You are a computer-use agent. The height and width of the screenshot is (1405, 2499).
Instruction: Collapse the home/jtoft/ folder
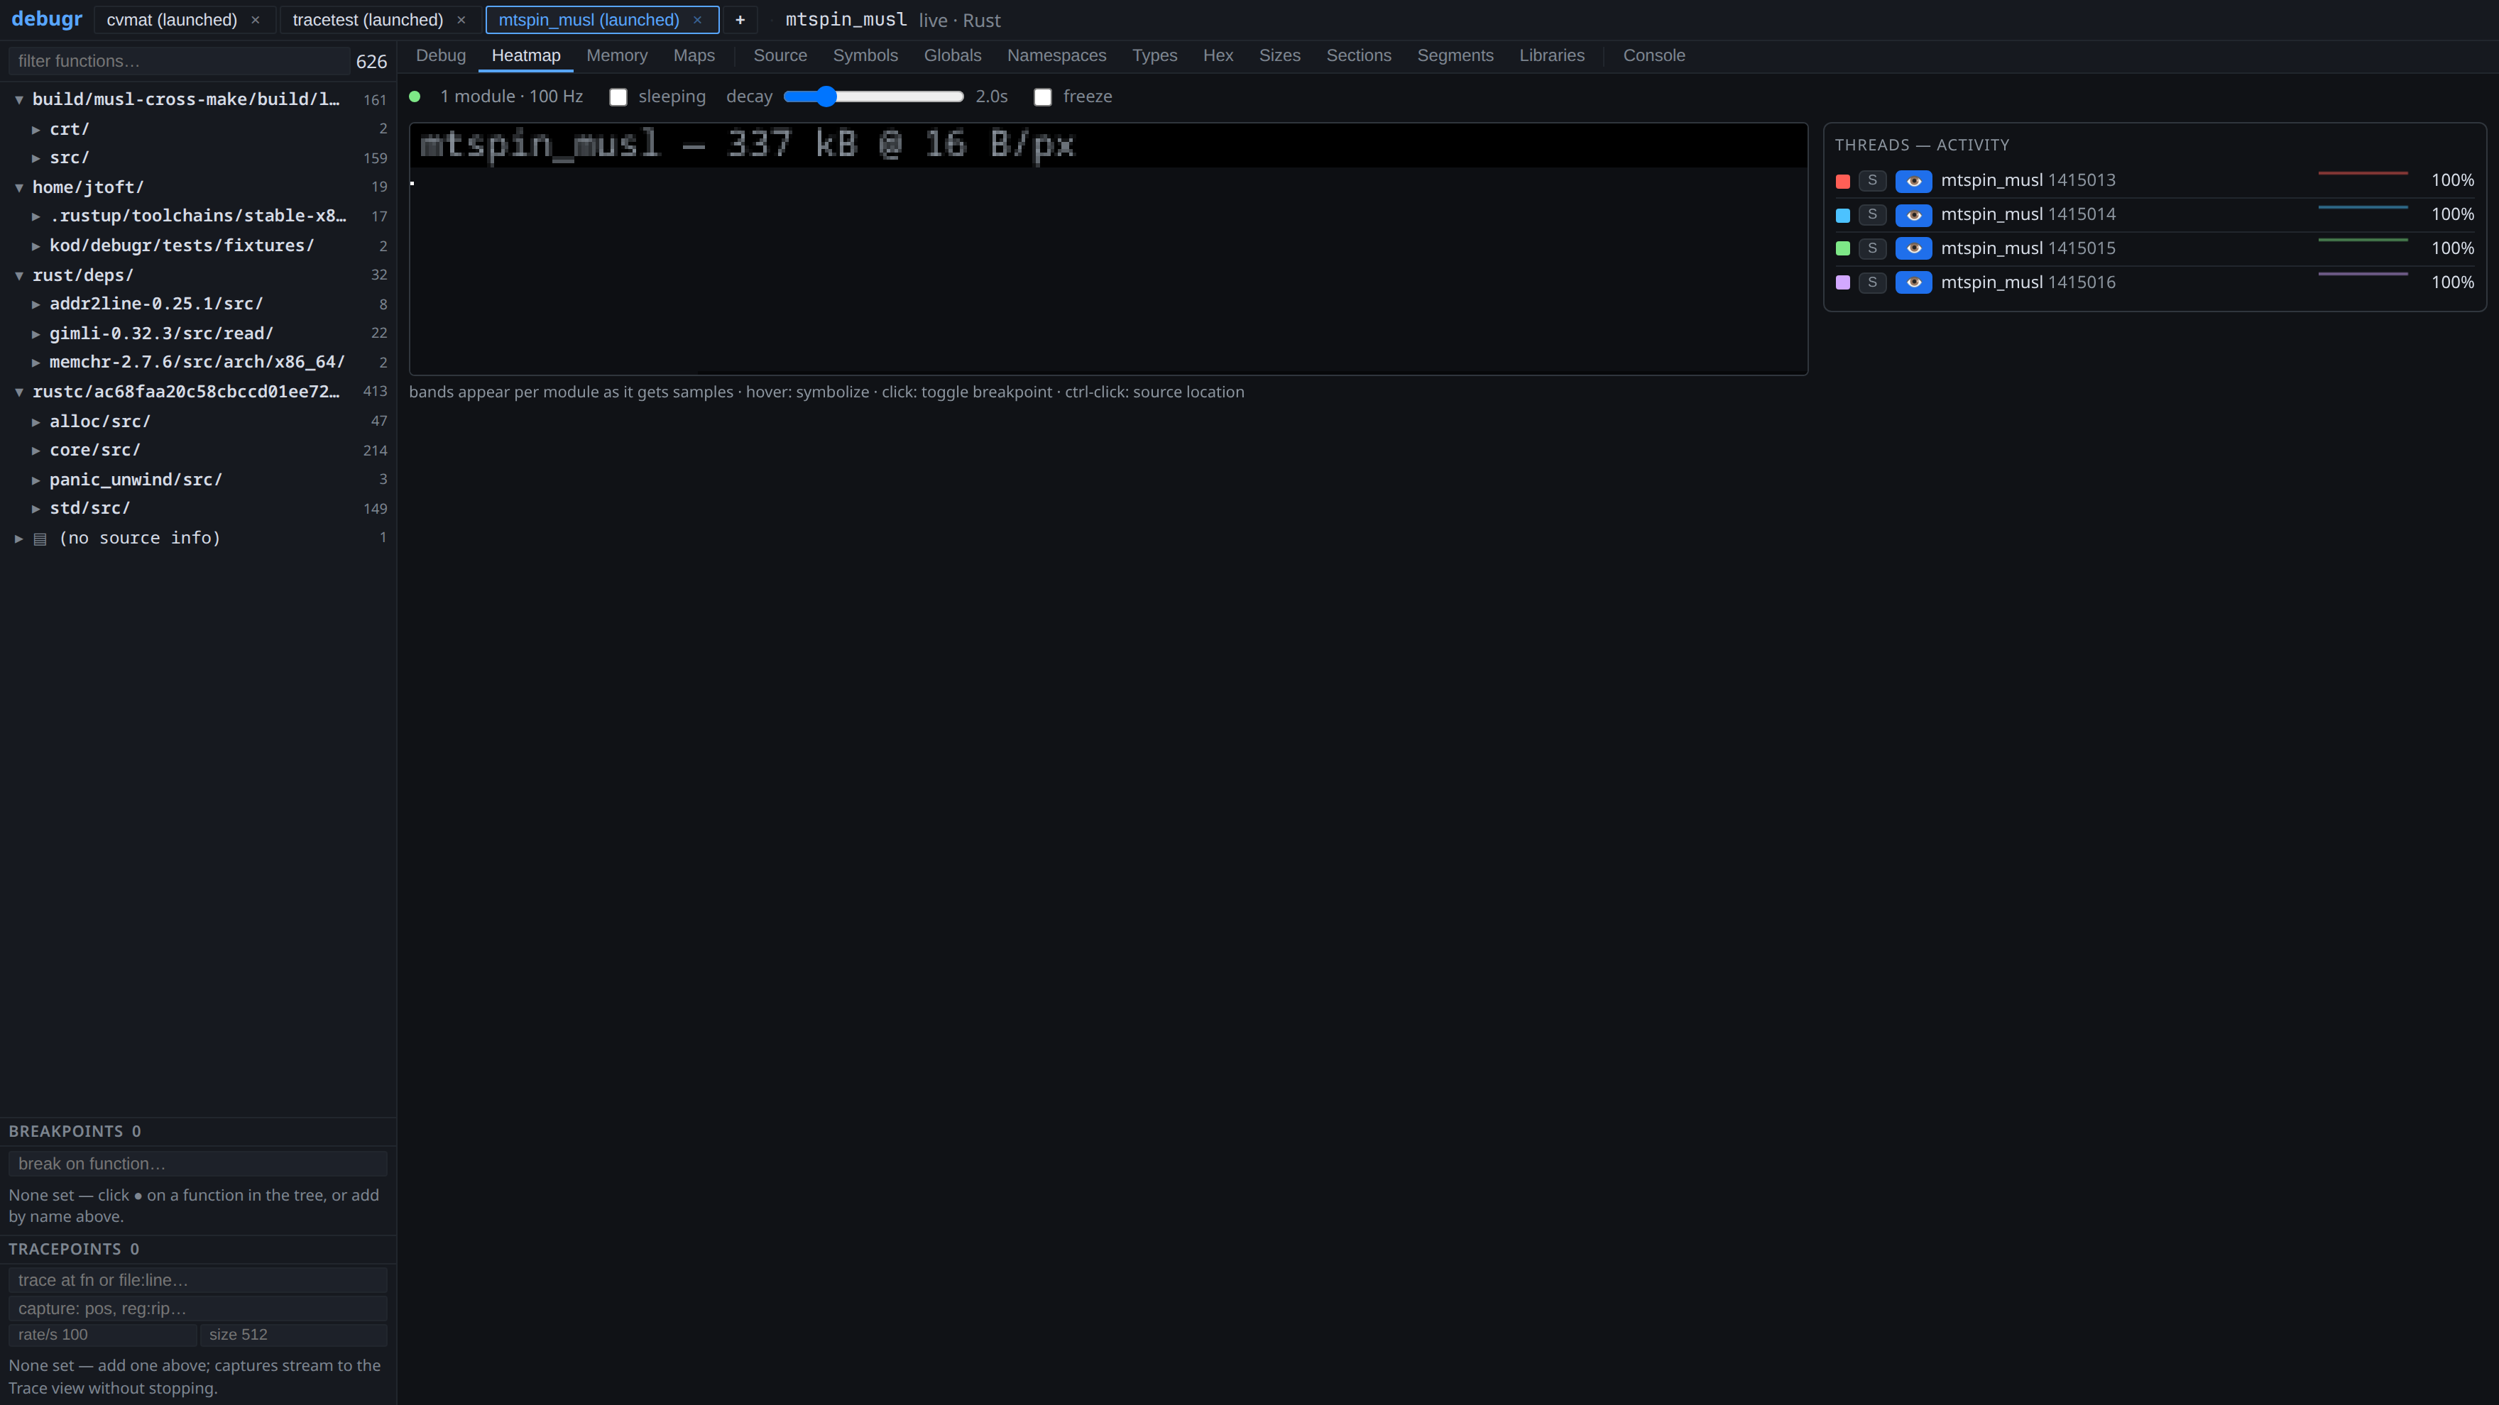(x=18, y=187)
